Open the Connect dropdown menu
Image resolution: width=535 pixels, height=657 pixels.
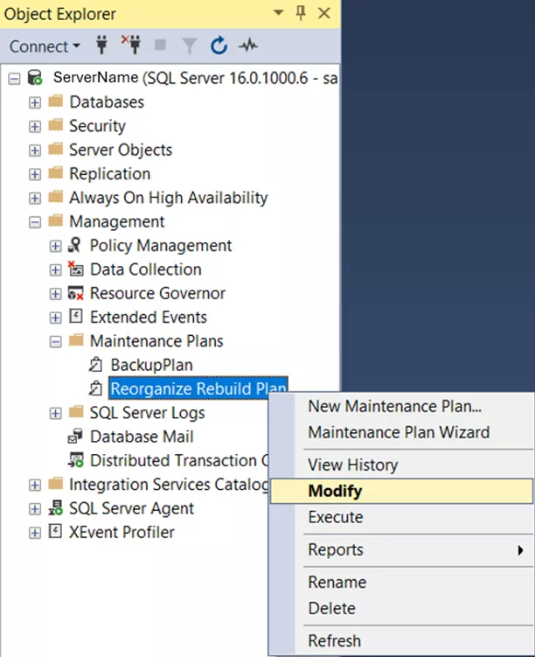(45, 46)
